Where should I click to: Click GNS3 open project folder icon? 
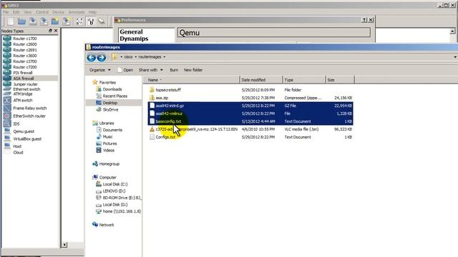pos(21,21)
